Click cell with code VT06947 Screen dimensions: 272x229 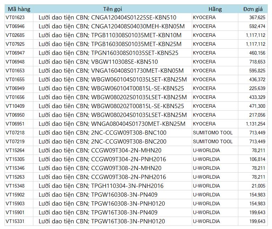[x=19, y=53]
